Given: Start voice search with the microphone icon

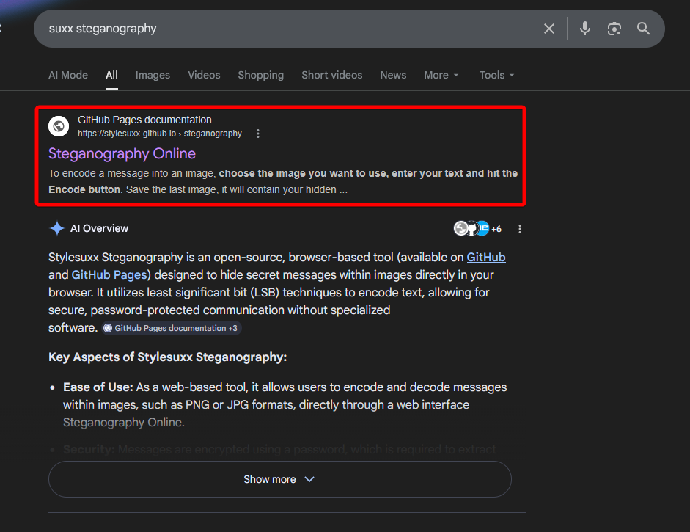Looking at the screenshot, I should [585, 29].
